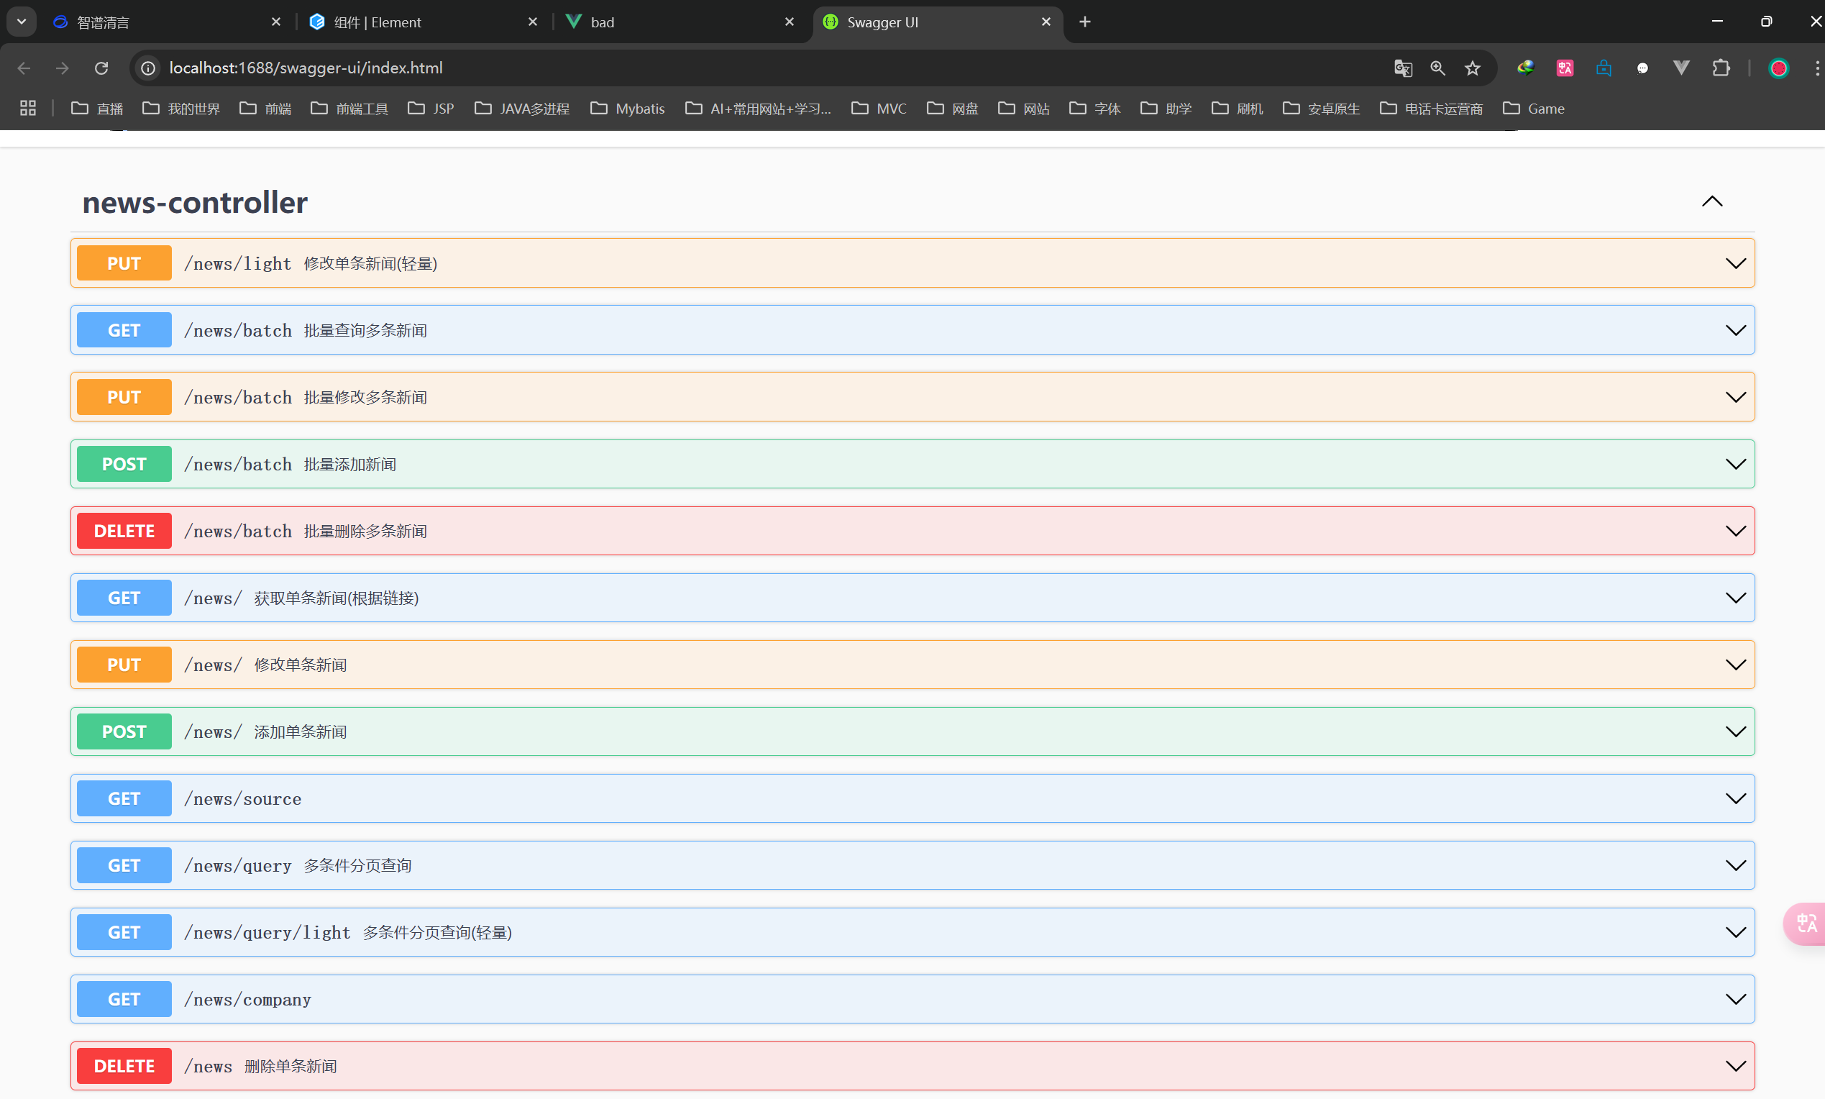This screenshot has height=1099, width=1825.
Task: Open a new browser tab
Action: (1084, 22)
